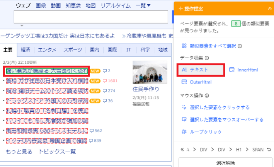
Task: Choose ループクリック action
Action: pos(202,132)
